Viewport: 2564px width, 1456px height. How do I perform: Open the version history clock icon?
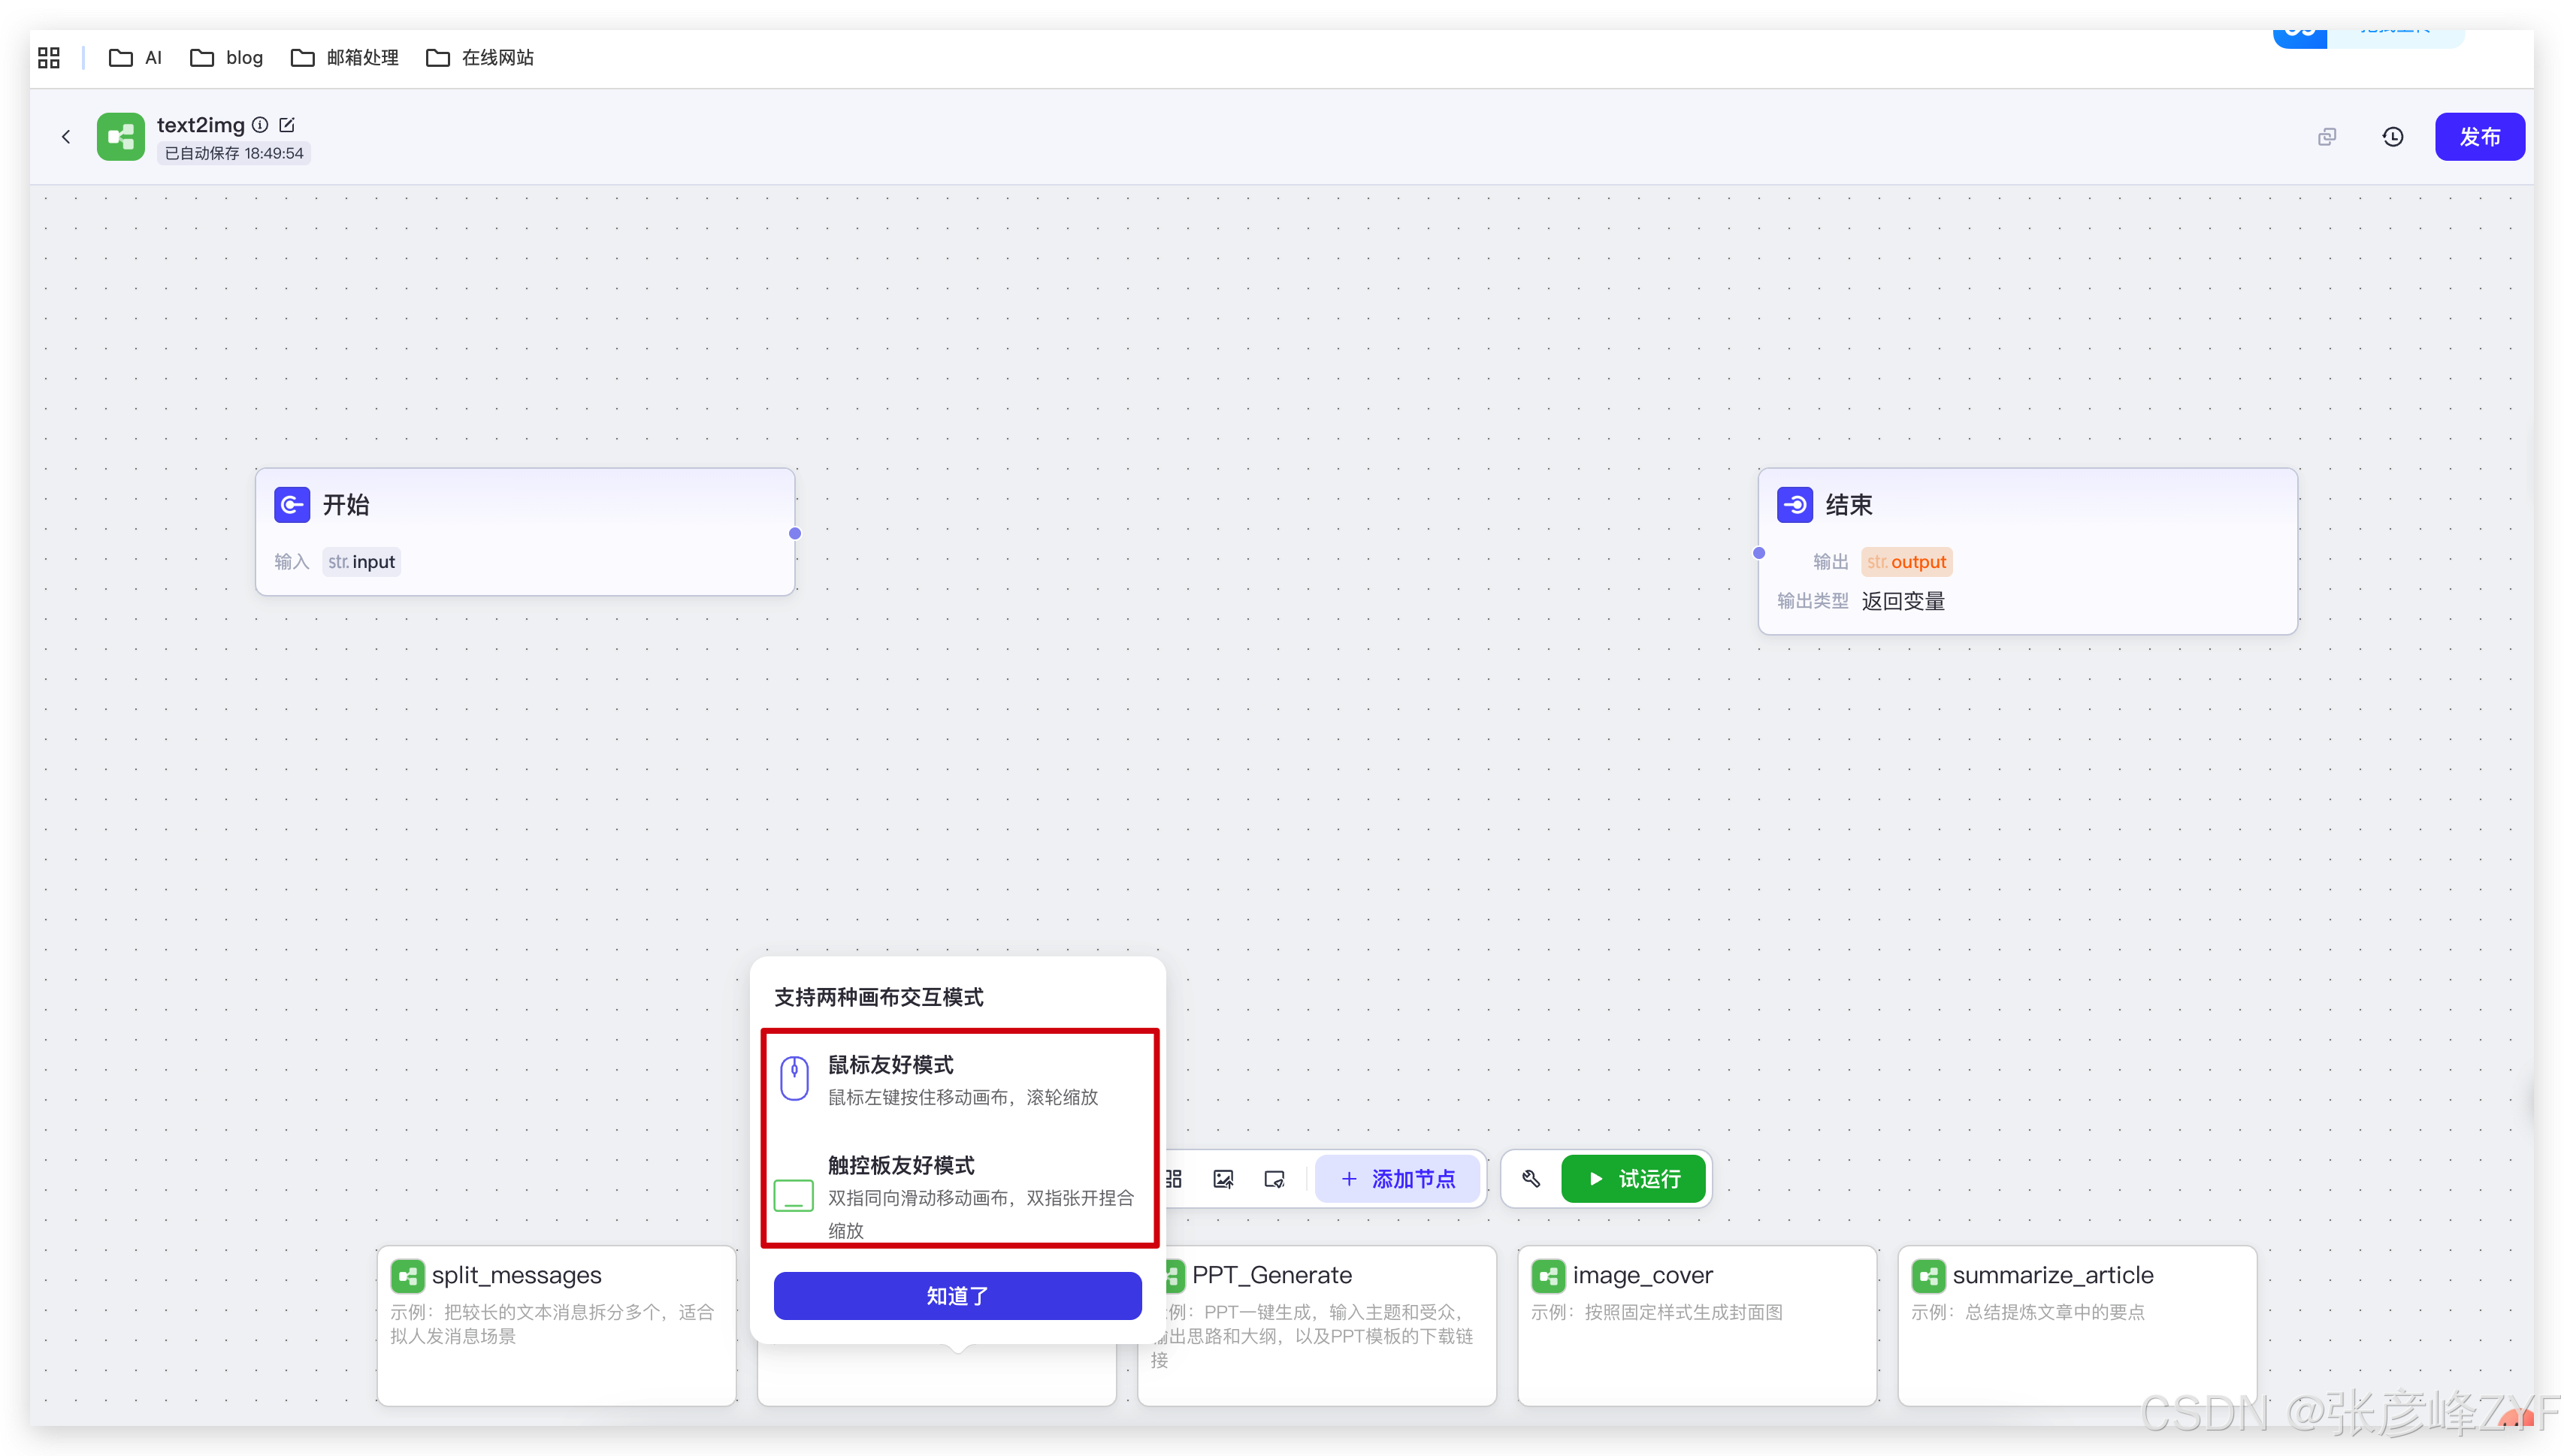point(2392,137)
